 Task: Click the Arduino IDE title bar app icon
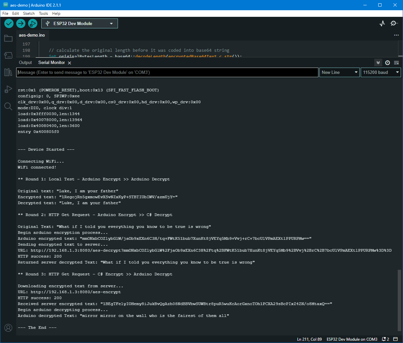tap(5, 5)
